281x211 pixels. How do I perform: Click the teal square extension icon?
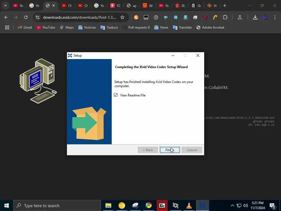(x=176, y=17)
